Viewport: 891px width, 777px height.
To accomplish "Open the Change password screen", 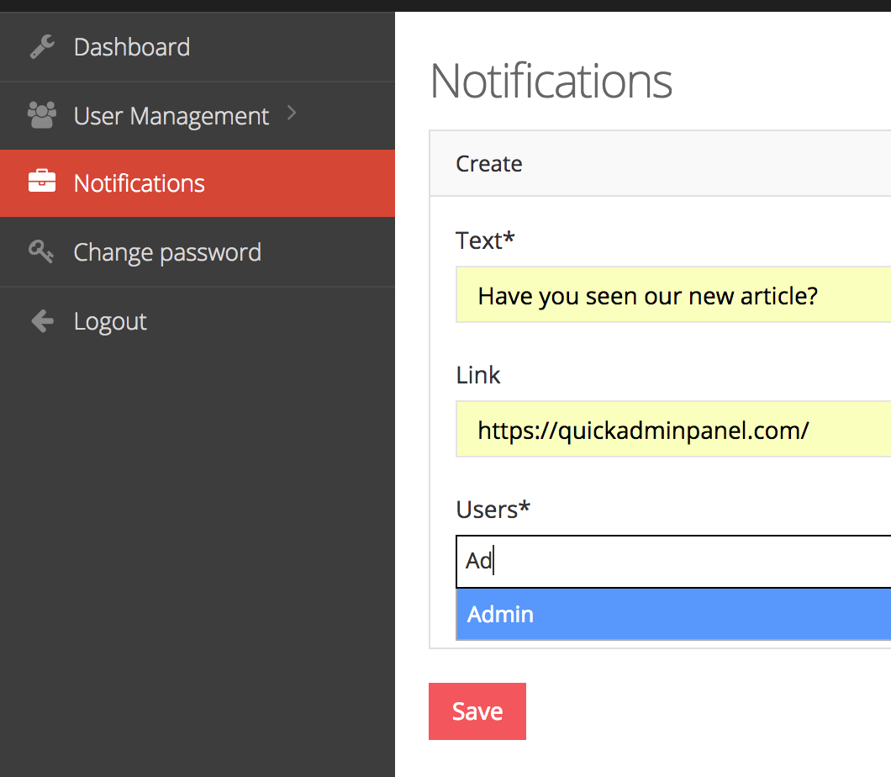I will pyautogui.click(x=167, y=251).
